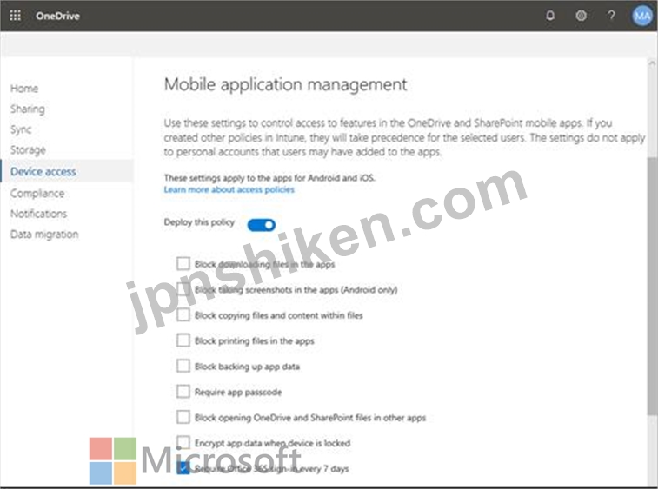Image resolution: width=658 pixels, height=489 pixels.
Task: Follow the Learn more about access policies link
Action: 229,189
